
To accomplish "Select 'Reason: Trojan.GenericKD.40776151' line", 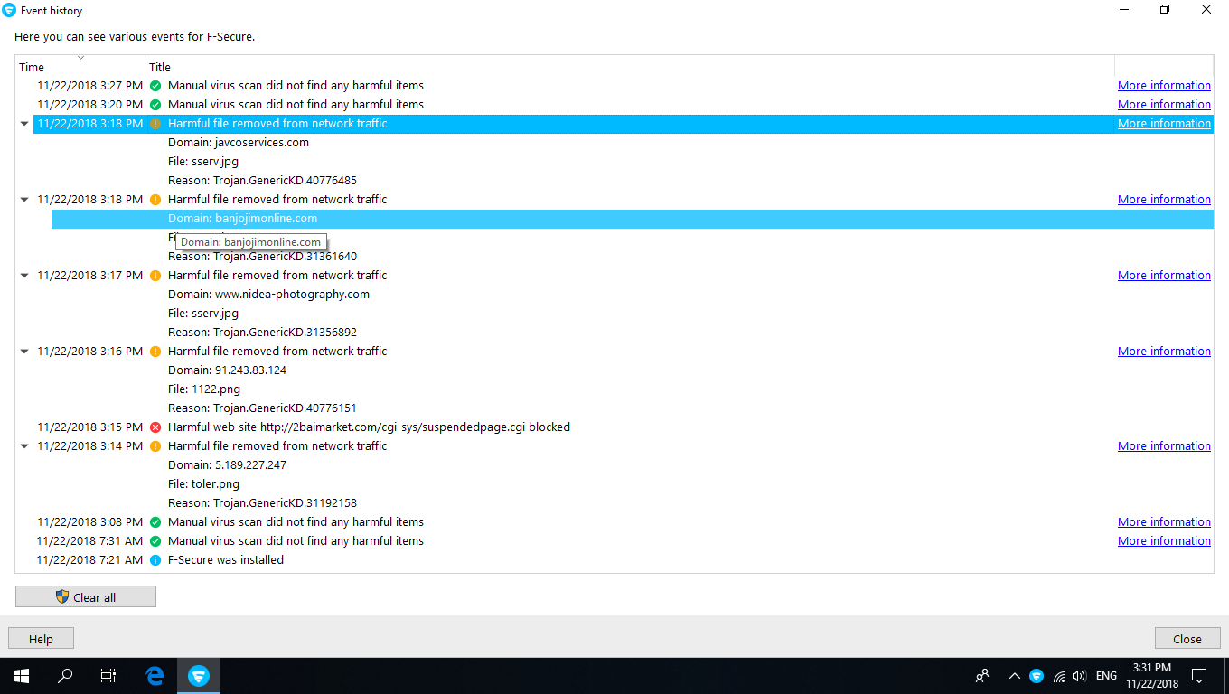I will (x=262, y=408).
